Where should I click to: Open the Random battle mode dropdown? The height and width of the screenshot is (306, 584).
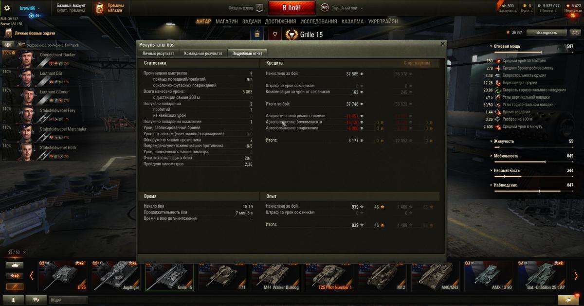(341, 8)
